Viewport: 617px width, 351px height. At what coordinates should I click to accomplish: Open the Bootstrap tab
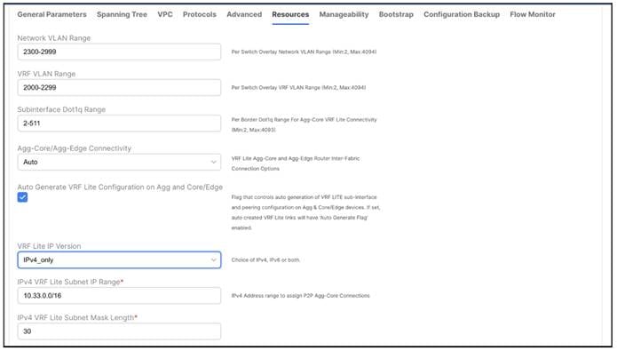click(x=396, y=14)
